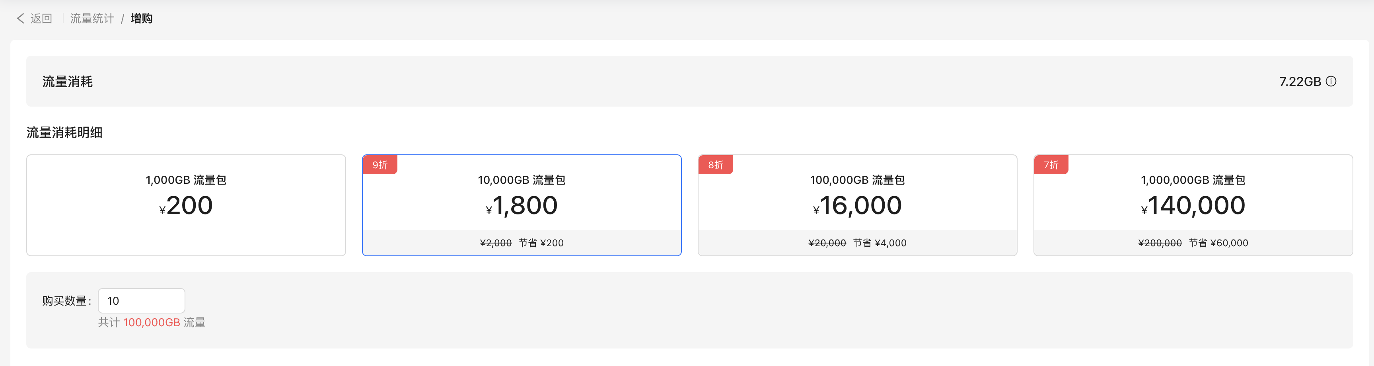Click the 7.22GB usage value
The width and height of the screenshot is (1374, 366).
1300,81
